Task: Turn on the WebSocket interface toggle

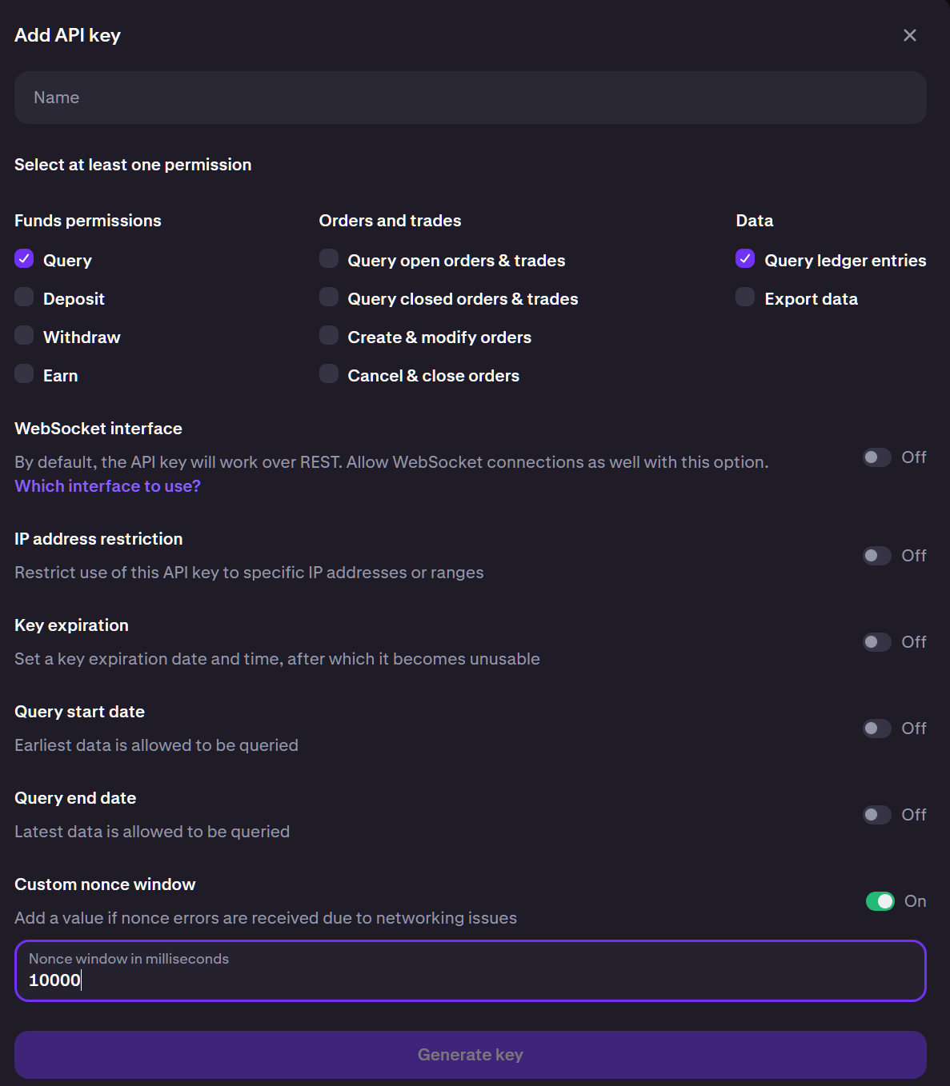Action: pos(877,457)
